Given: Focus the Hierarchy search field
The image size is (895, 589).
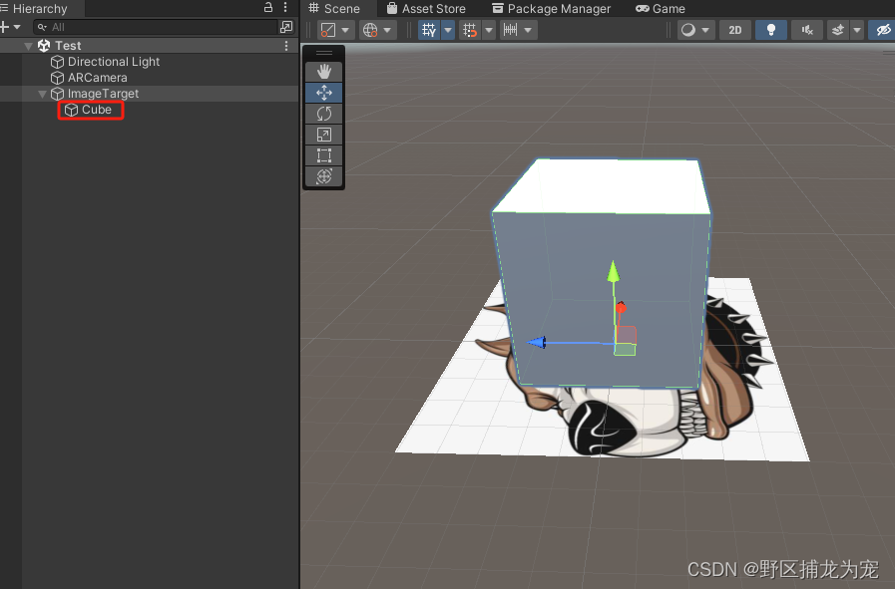Looking at the screenshot, I should point(156,27).
